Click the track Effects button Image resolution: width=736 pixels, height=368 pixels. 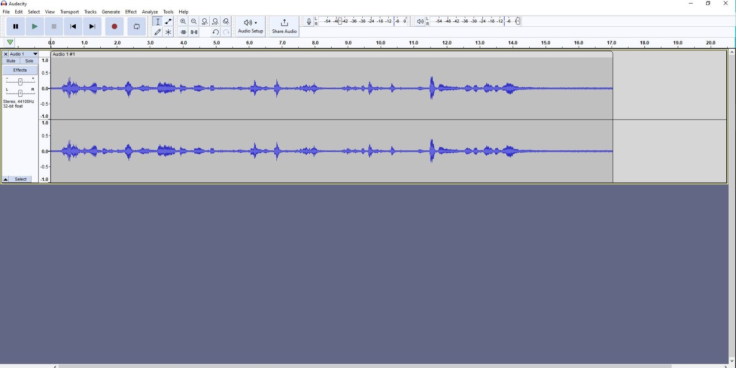[20, 70]
